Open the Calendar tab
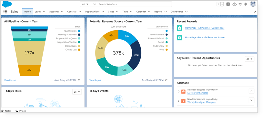Image resolution: width=263 pixels, height=118 pixels. [x=141, y=12]
